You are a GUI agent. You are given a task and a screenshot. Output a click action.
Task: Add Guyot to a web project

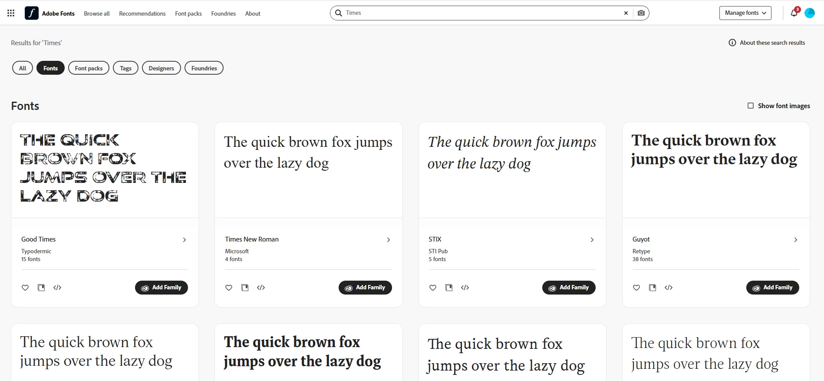click(x=653, y=288)
